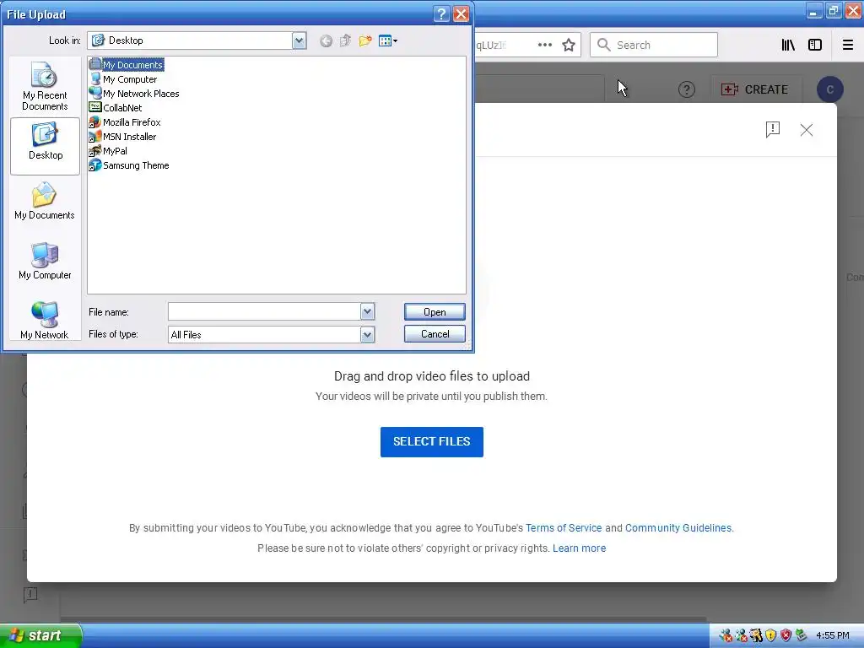Expand the Files of type dropdown
This screenshot has height=648, width=864.
click(368, 334)
